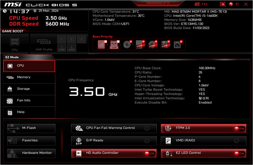Click the CPU chip icon in sidebar
The width and height of the screenshot is (253, 165).
(x=10, y=66)
